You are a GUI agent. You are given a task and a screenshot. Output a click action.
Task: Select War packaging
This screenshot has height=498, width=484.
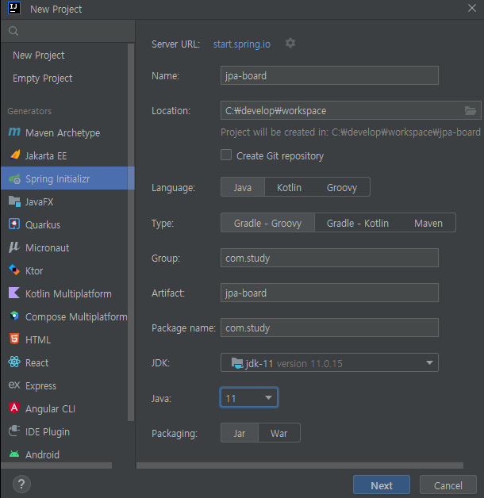click(x=279, y=433)
